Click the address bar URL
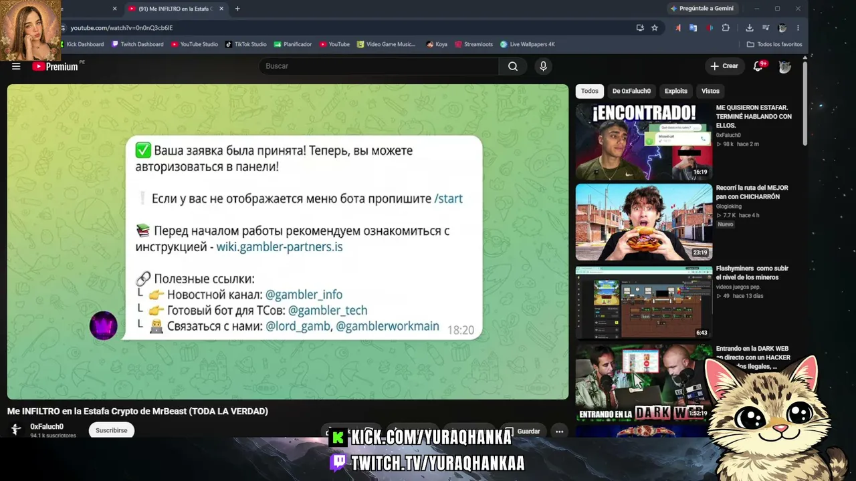This screenshot has height=481, width=856. coord(122,28)
